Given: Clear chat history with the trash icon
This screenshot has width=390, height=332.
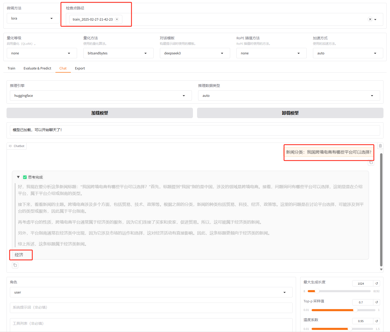Looking at the screenshot, I should coord(380,146).
